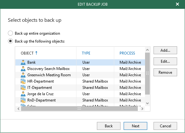Click the horizontal scrollbar thumb

coord(79,109)
